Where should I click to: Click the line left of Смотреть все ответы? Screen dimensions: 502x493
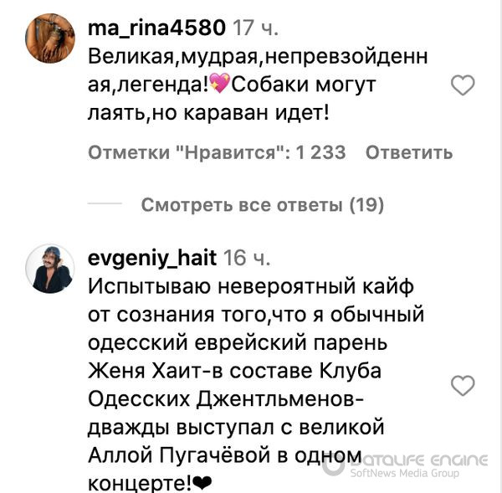pos(105,203)
